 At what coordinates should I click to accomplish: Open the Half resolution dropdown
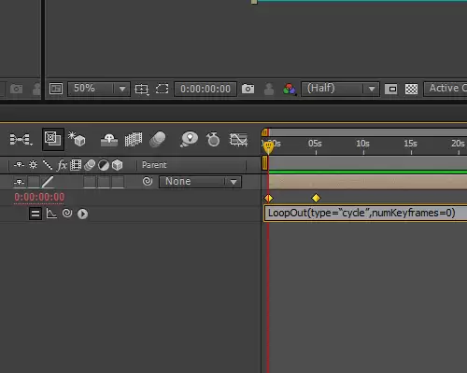(340, 89)
